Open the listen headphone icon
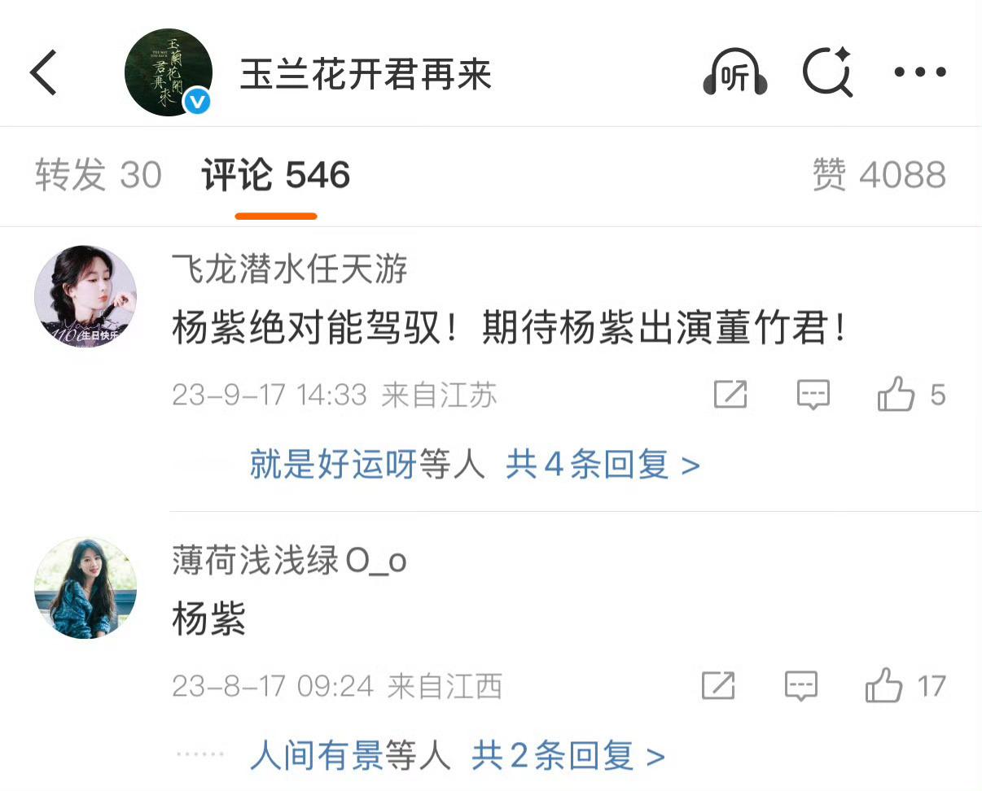 734,72
